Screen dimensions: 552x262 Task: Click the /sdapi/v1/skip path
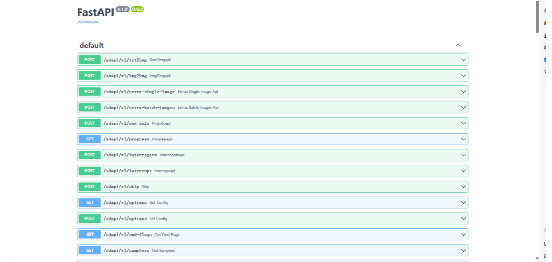click(x=121, y=187)
